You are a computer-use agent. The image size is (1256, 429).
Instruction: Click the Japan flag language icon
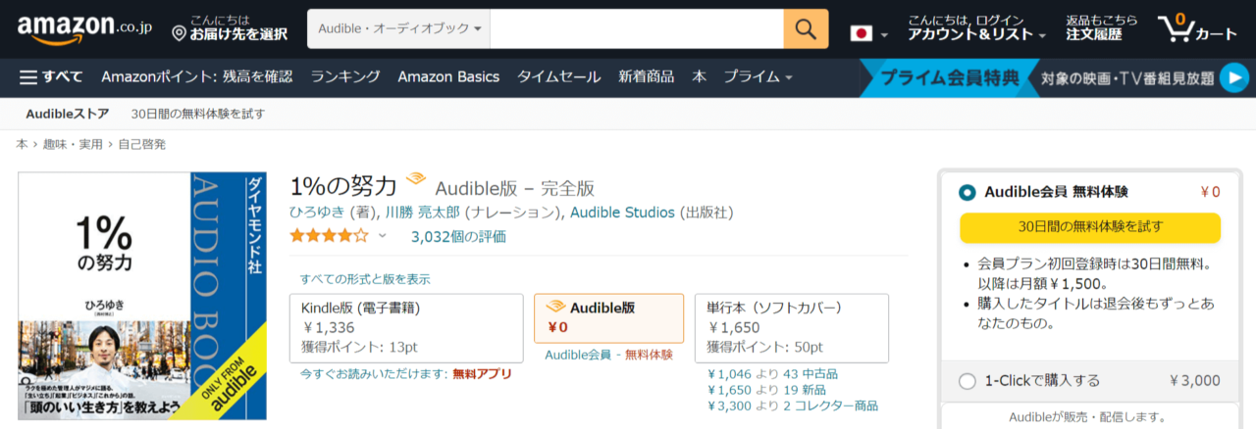pyautogui.click(x=862, y=34)
